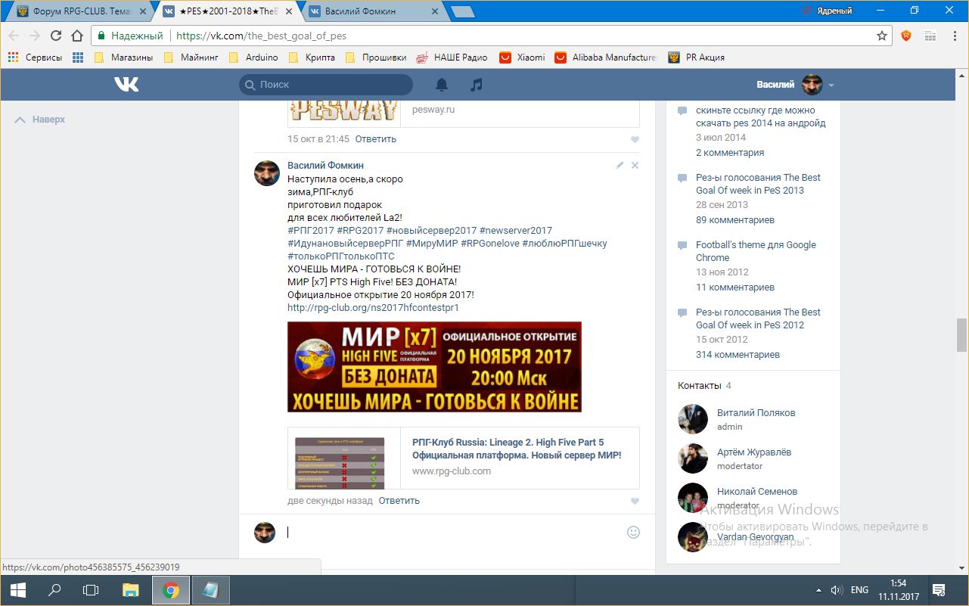This screenshot has width=969, height=606.
Task: Open the VK music player icon
Action: click(x=476, y=85)
